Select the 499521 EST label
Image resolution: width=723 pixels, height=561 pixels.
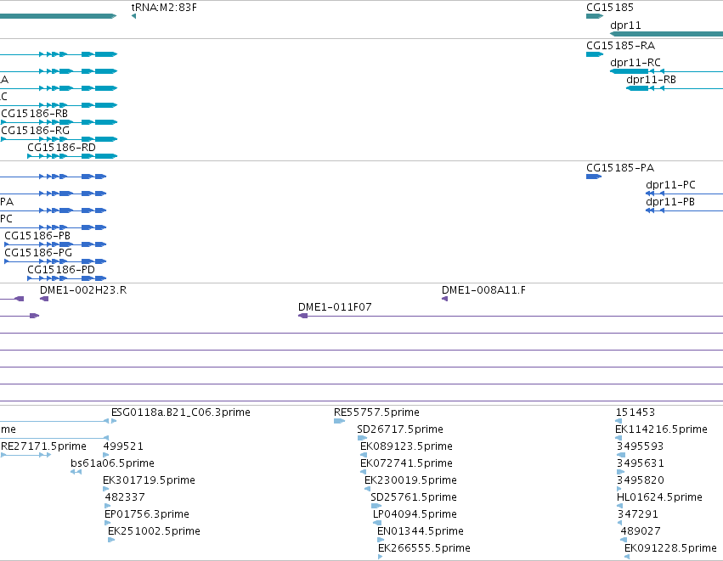coord(123,446)
